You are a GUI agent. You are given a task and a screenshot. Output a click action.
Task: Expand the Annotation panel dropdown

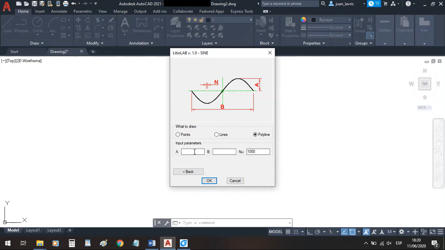click(141, 43)
